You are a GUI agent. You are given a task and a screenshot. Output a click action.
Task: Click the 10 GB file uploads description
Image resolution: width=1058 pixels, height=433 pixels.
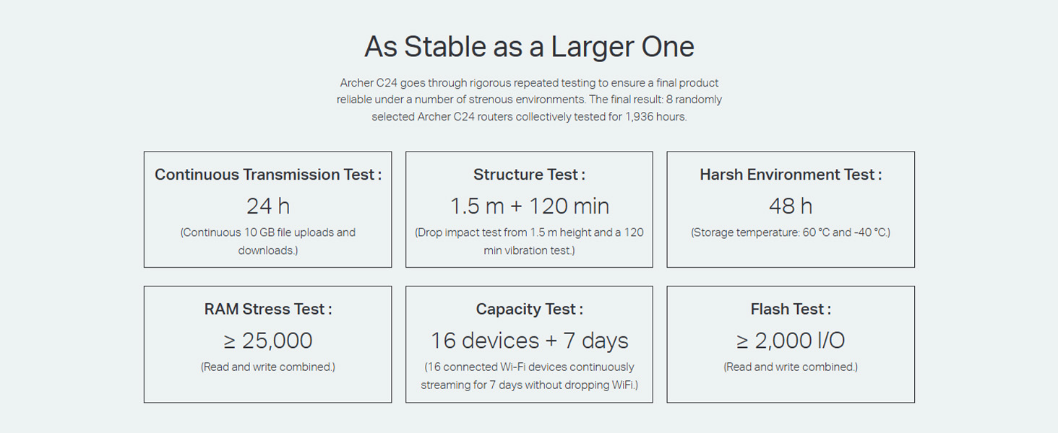tap(268, 241)
